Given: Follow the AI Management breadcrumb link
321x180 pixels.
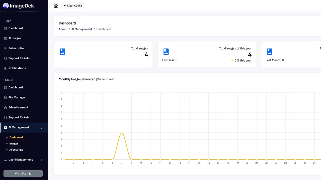Looking at the screenshot, I should click(x=82, y=29).
